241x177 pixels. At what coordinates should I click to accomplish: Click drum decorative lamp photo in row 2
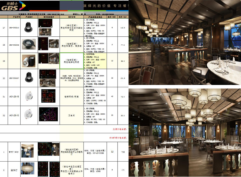27,169
